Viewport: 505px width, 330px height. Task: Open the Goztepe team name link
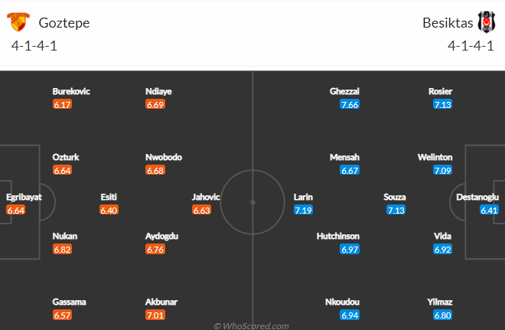64,23
